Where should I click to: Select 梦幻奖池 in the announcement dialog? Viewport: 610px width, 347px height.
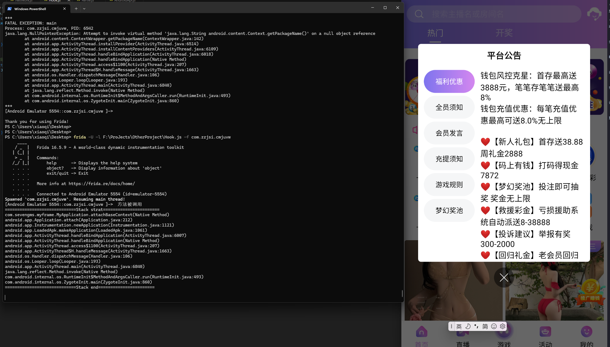pos(449,210)
